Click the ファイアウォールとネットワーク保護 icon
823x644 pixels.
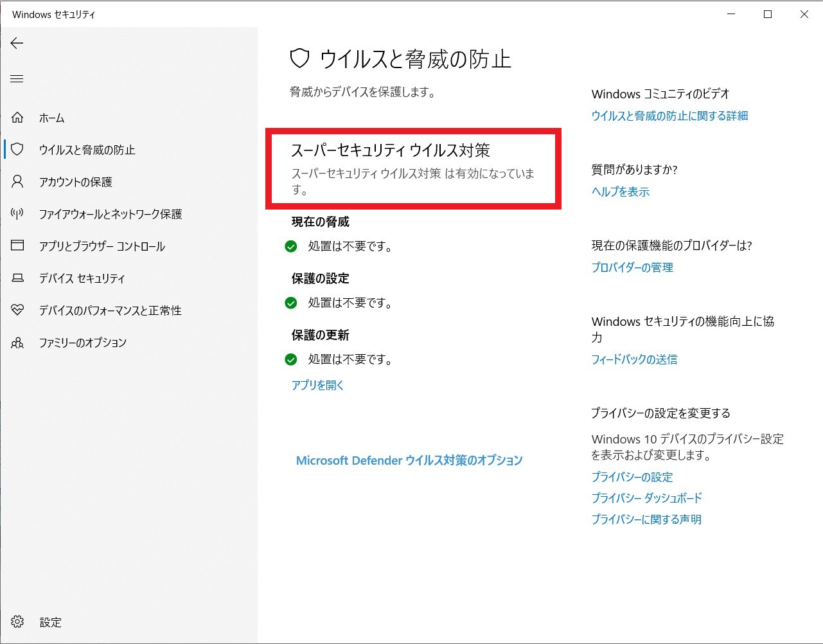pyautogui.click(x=17, y=214)
